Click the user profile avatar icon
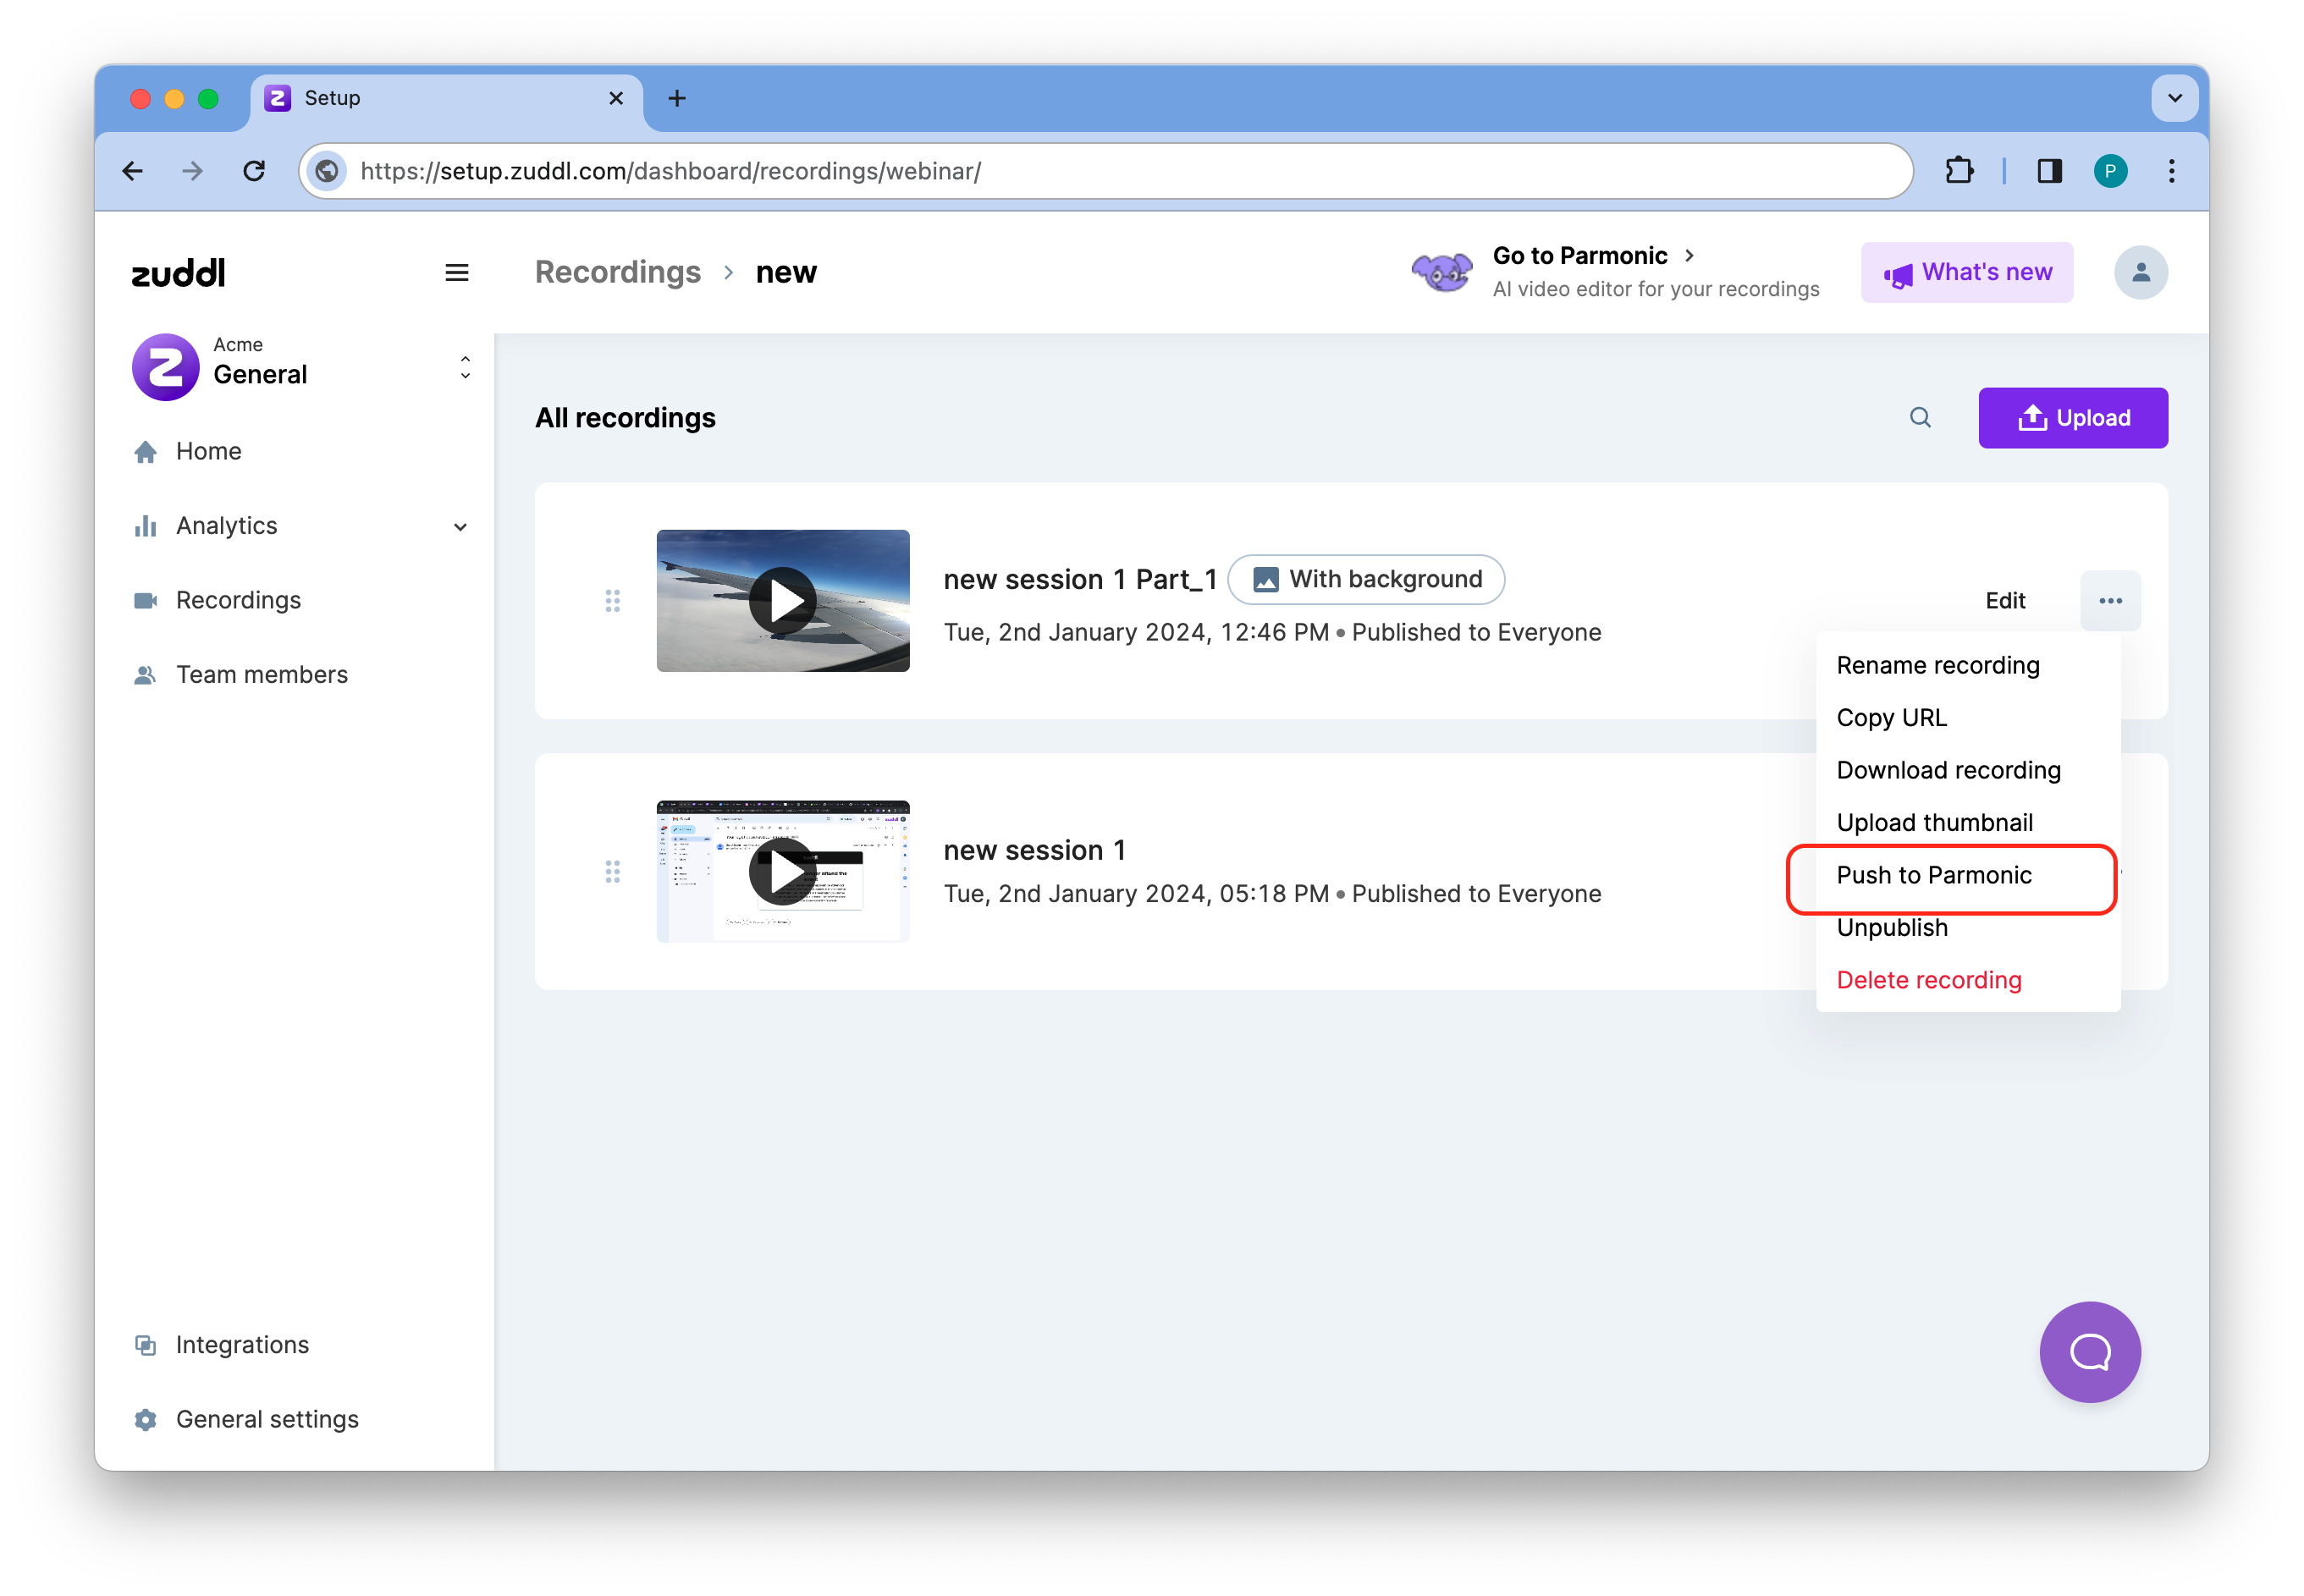 click(2140, 273)
